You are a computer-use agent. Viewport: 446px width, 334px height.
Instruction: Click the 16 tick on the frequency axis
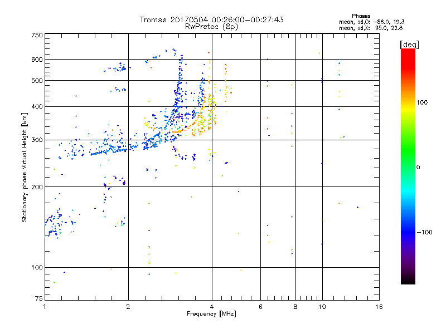coord(379,307)
